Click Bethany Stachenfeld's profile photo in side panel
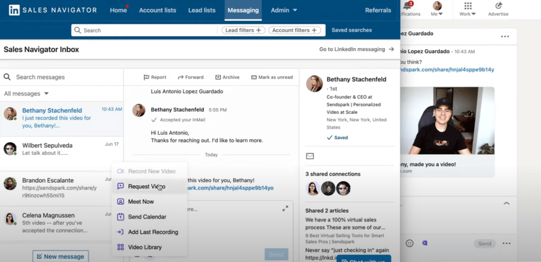The height and width of the screenshot is (262, 541). click(314, 84)
